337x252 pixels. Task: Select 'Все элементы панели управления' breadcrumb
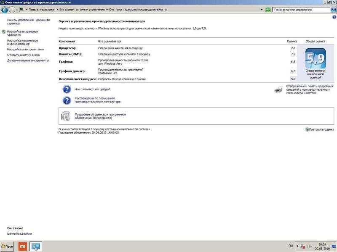pyautogui.click(x=82, y=9)
